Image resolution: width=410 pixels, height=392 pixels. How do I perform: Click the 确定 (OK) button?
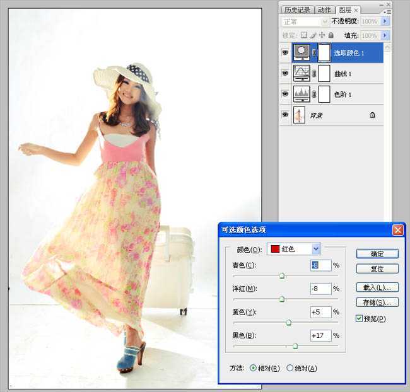(377, 254)
